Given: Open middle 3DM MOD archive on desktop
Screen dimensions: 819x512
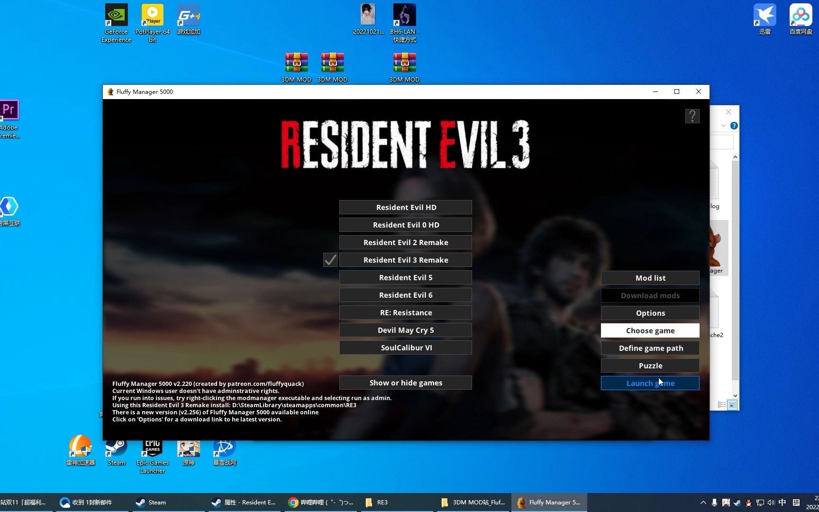Looking at the screenshot, I should pos(332,67).
